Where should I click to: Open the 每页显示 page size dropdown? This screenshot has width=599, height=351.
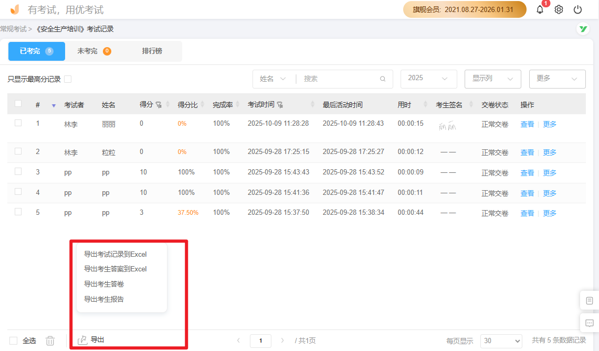point(501,341)
